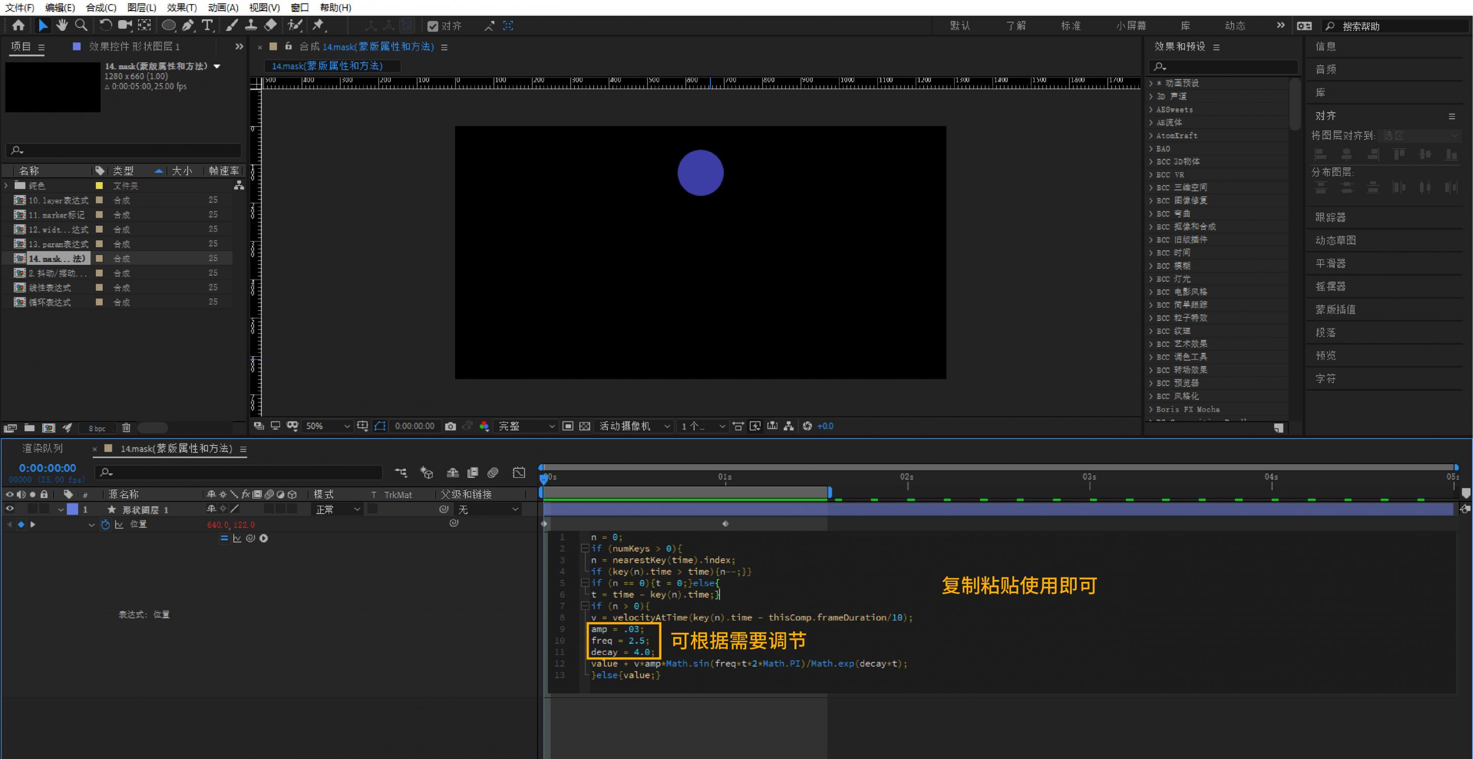
Task: Select the Puppet Pin tool
Action: click(x=319, y=25)
